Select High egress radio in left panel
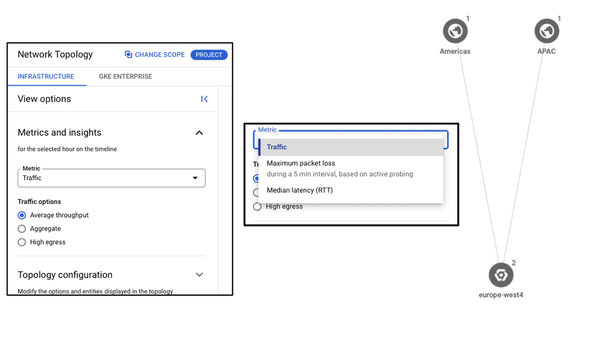The width and height of the screenshot is (601, 338). point(22,242)
